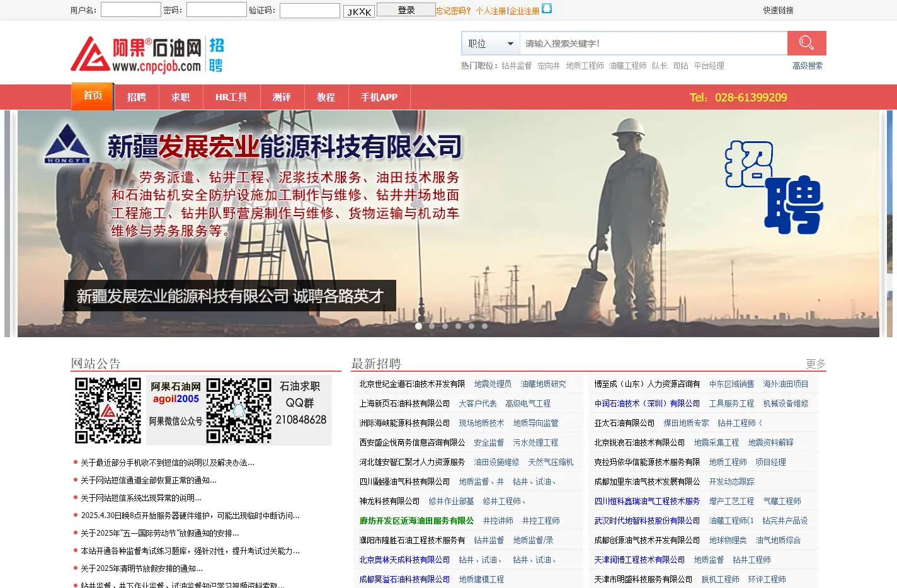Open the 阿果石油网 logo homepage link
897x588 pixels.
147,54
